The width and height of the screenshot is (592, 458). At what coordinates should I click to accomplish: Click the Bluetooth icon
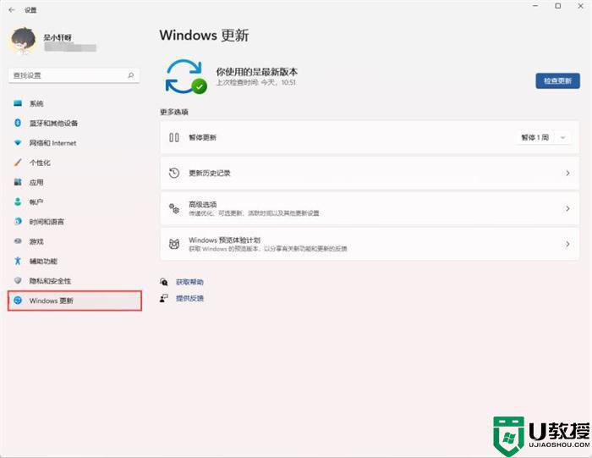[x=18, y=123]
